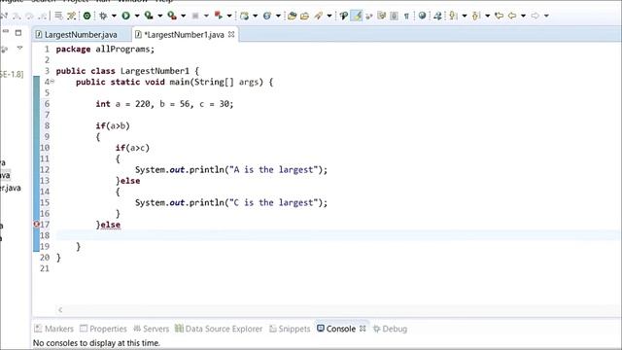Screen dimensions: 622x350
Task: Click the underlined else on line 17
Action: [110, 225]
